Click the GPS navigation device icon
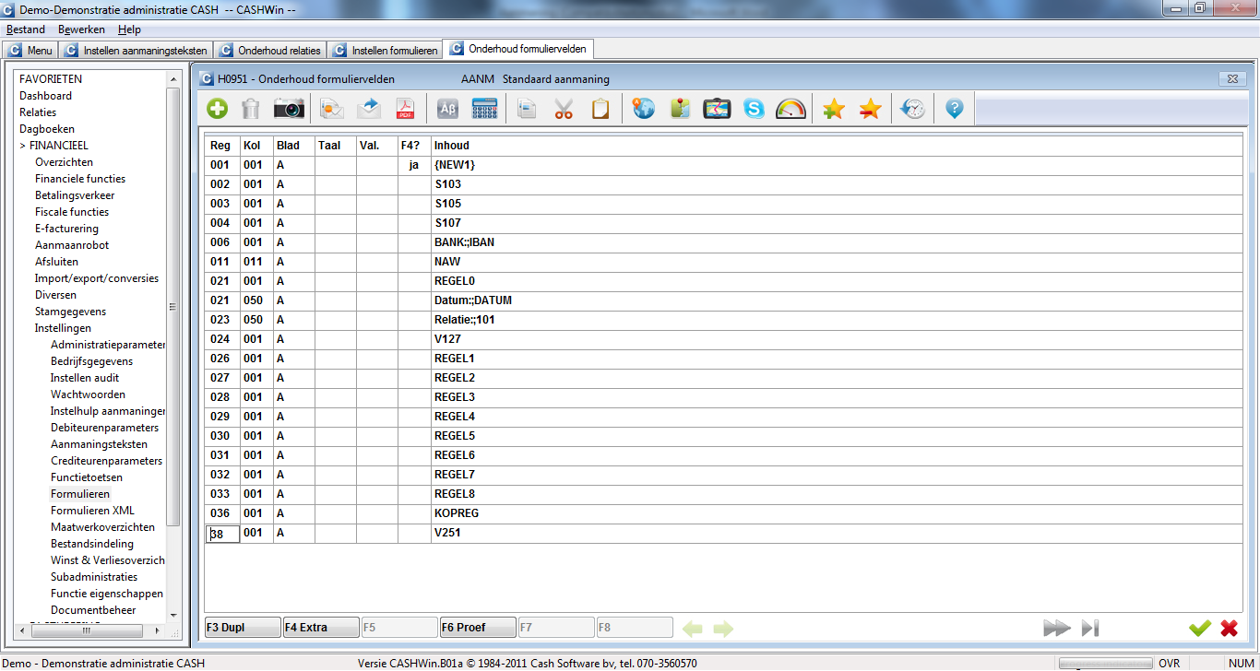Image resolution: width=1260 pixels, height=671 pixels. [x=717, y=109]
